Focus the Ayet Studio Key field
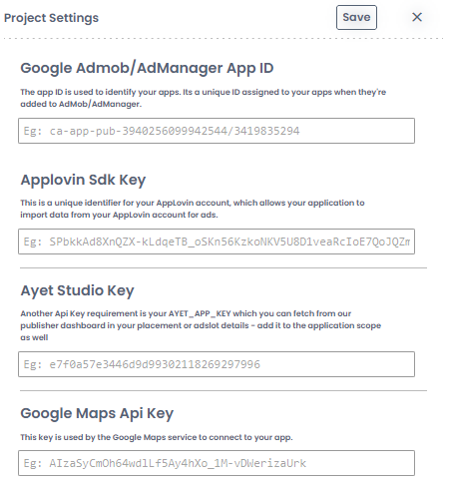Viewport: 449px width, 488px height. [x=217, y=364]
